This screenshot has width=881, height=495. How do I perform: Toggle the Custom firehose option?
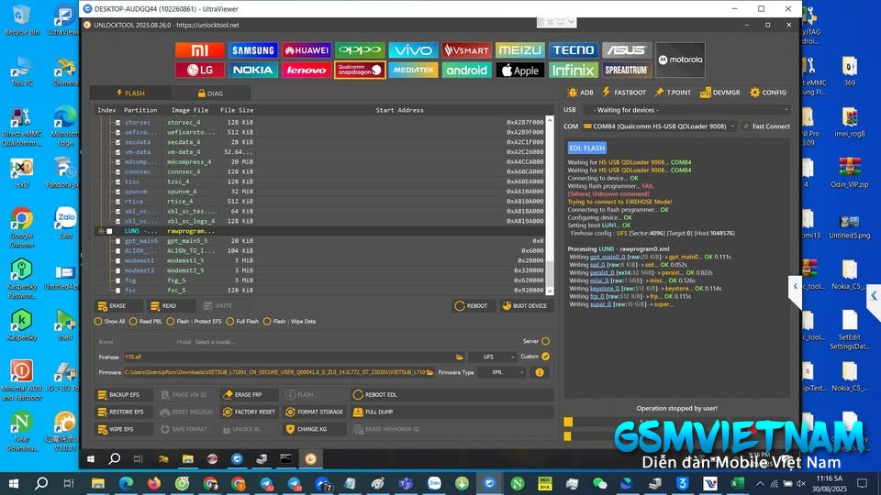click(545, 357)
